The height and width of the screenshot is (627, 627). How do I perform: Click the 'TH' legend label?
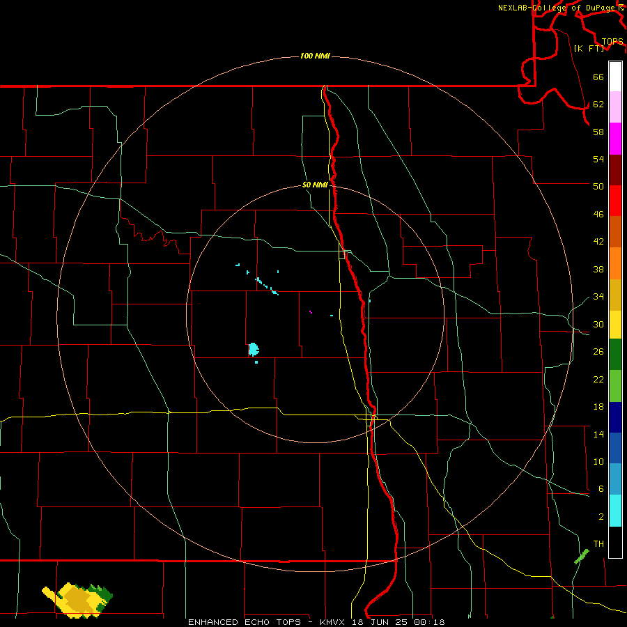point(598,543)
